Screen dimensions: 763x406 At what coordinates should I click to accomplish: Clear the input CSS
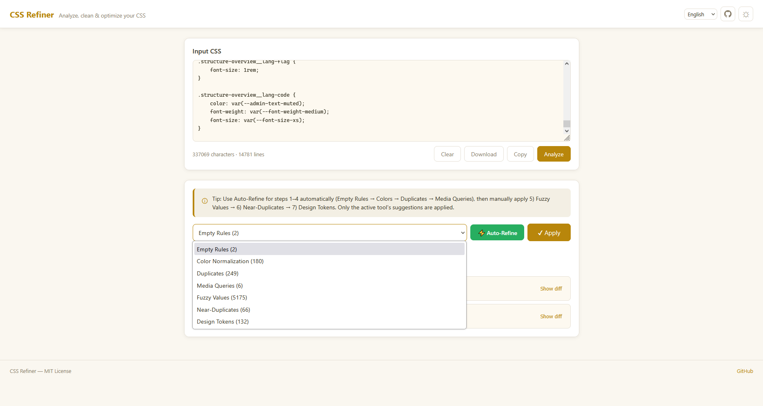[447, 154]
